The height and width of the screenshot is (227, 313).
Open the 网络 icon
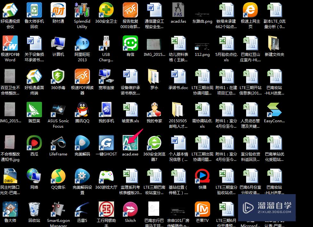coord(34,176)
